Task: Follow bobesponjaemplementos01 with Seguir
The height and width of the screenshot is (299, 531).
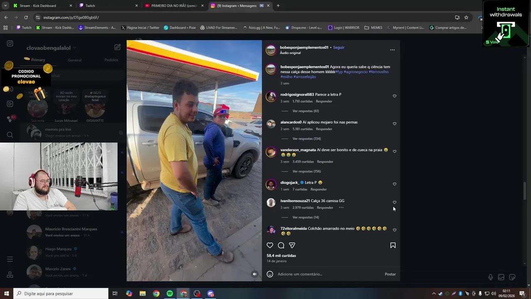Action: (x=339, y=47)
